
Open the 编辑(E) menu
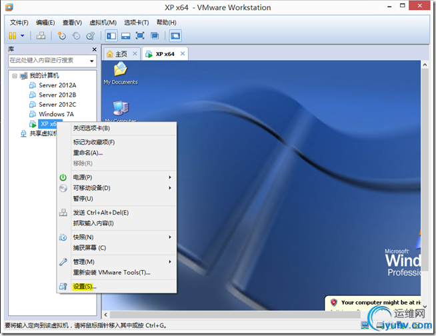click(x=45, y=23)
